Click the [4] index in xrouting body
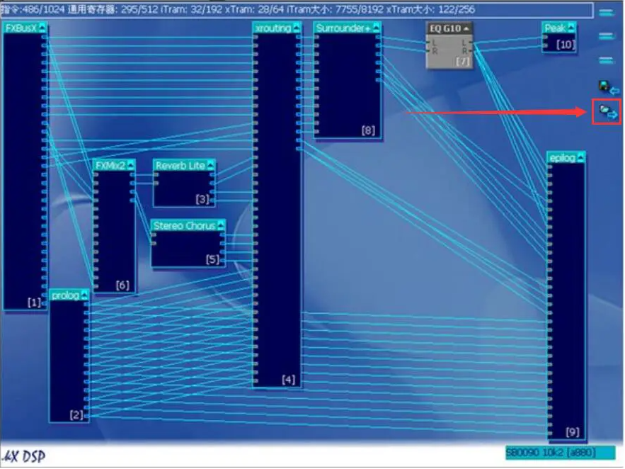Viewport: 625px width, 469px height. click(x=289, y=379)
